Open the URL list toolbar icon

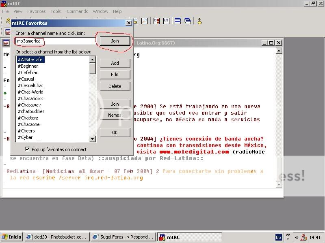tap(166, 21)
